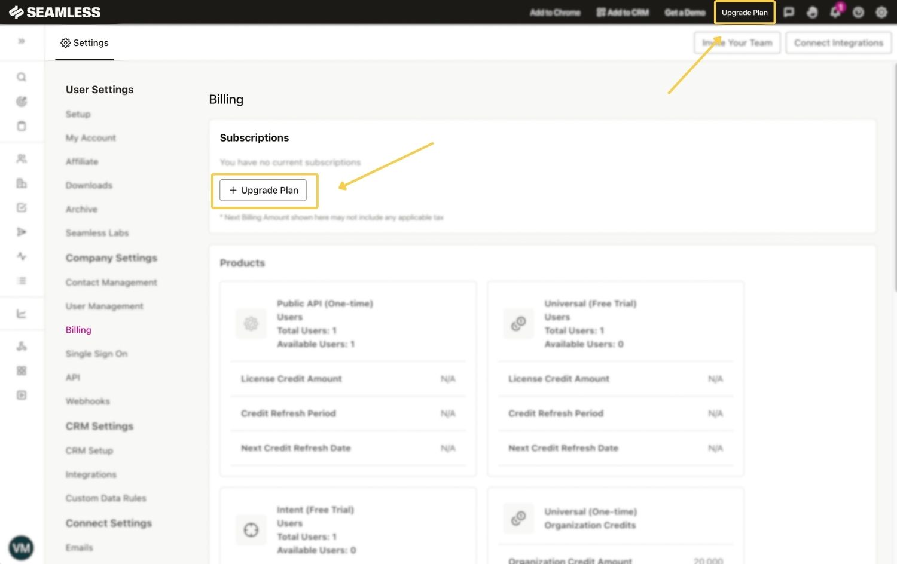Open CRM Setup settings
The image size is (897, 564).
point(89,451)
